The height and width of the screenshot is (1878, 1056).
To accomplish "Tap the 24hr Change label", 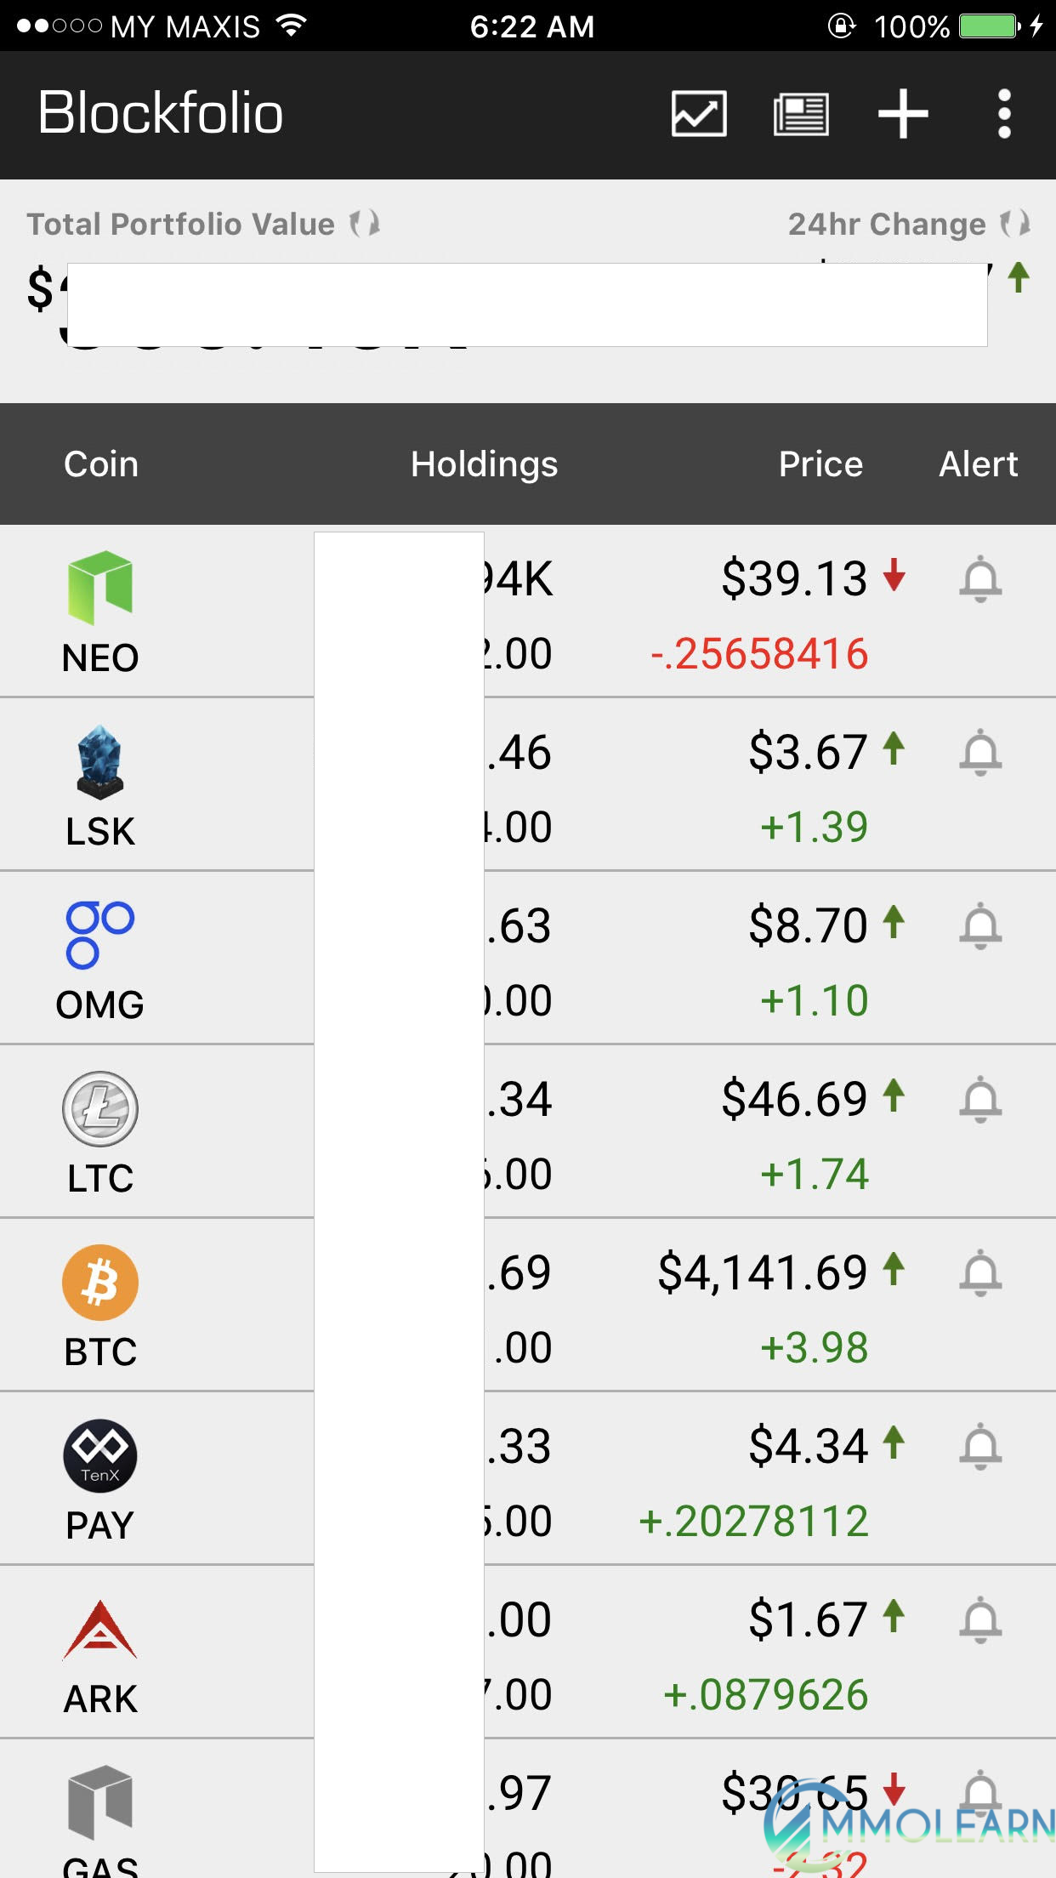I will 887,224.
